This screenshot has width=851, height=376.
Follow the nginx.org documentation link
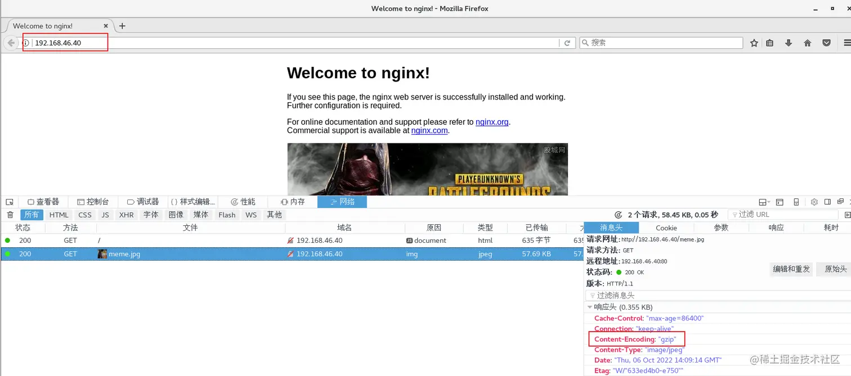(x=491, y=121)
